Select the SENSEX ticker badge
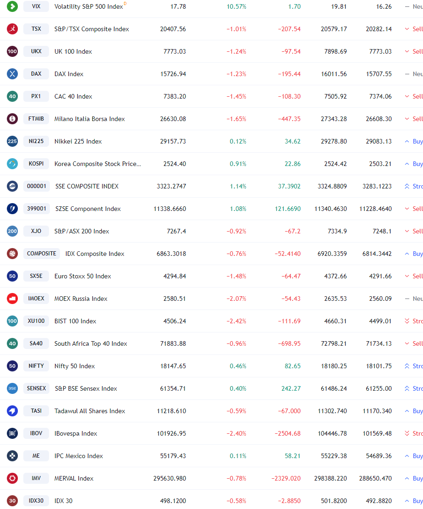The height and width of the screenshot is (509, 423). point(36,388)
